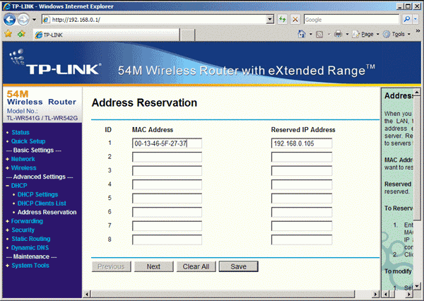
Task: Open the DHCP Settings page
Action: coord(37,194)
